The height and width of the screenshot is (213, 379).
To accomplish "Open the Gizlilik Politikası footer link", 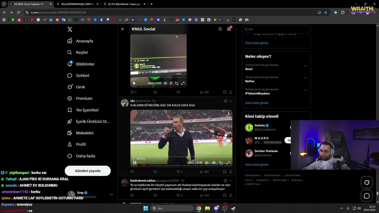I will (272, 175).
